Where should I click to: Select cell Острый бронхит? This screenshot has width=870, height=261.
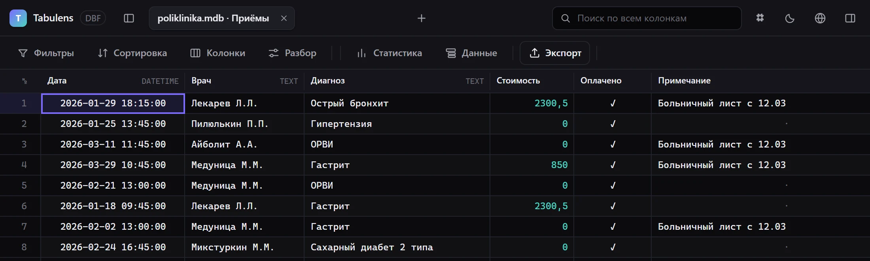click(397, 104)
